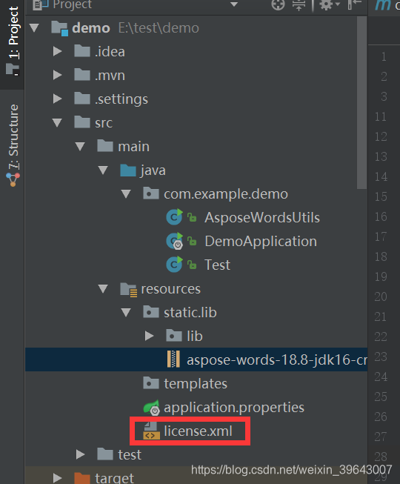Expand the lib folder
The width and height of the screenshot is (400, 484).
point(150,336)
